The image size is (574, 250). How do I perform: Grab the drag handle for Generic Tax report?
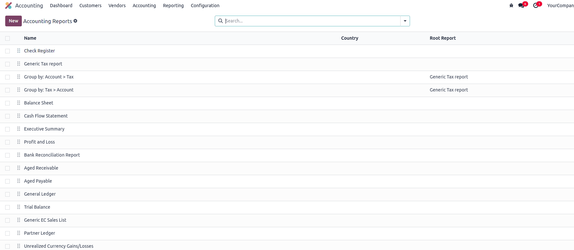pos(19,64)
